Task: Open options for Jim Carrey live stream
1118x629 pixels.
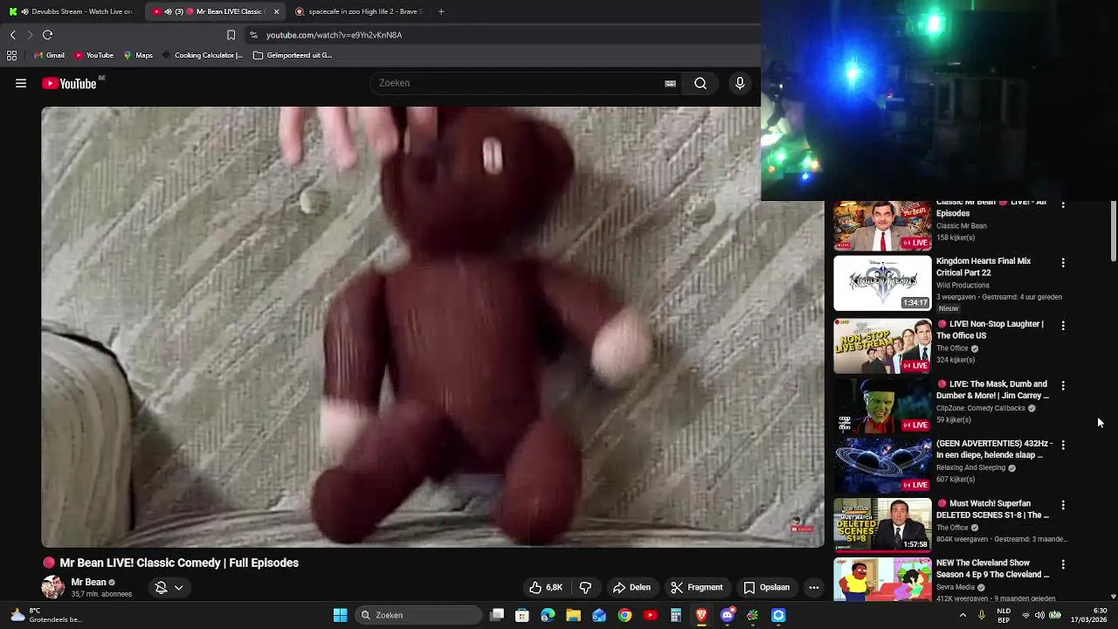Action: 1063,385
